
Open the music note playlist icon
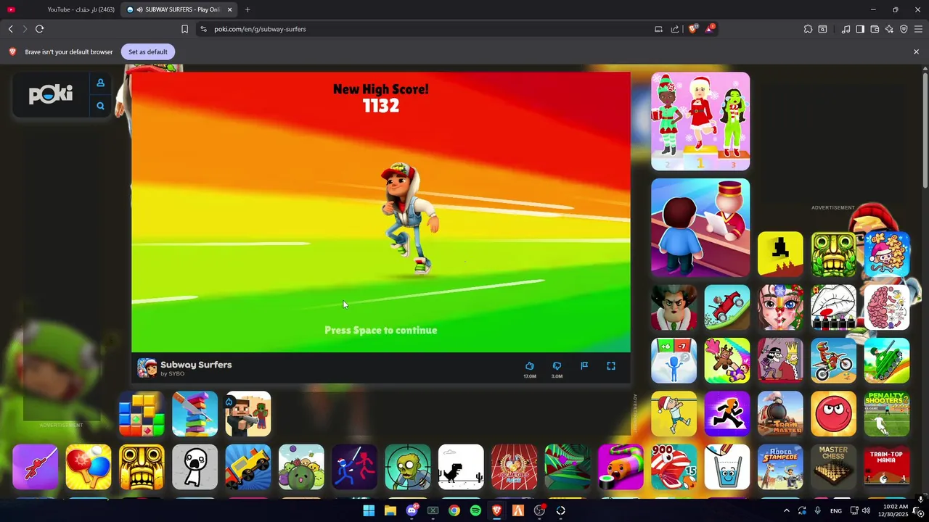[846, 29]
